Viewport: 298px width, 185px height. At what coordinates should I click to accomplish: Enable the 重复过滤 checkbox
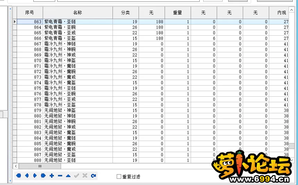pyautogui.click(x=119, y=177)
